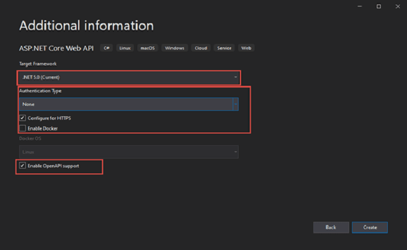
Task: Click the Linux platform tag
Action: pos(126,48)
